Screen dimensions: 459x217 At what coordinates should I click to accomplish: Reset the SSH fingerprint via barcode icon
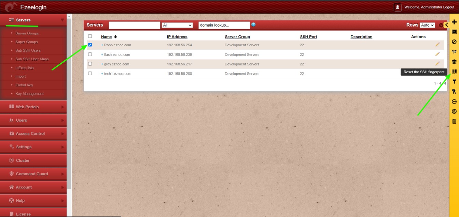454,72
